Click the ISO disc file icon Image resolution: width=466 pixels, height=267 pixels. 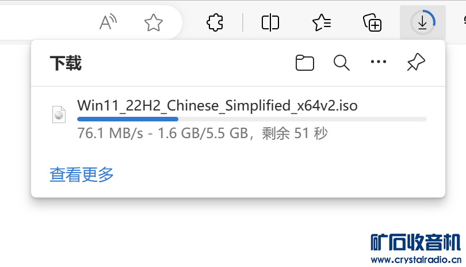click(59, 115)
